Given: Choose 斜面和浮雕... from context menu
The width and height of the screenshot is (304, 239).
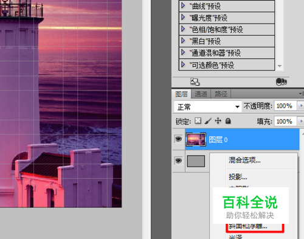Looking at the screenshot, I should 248,226.
